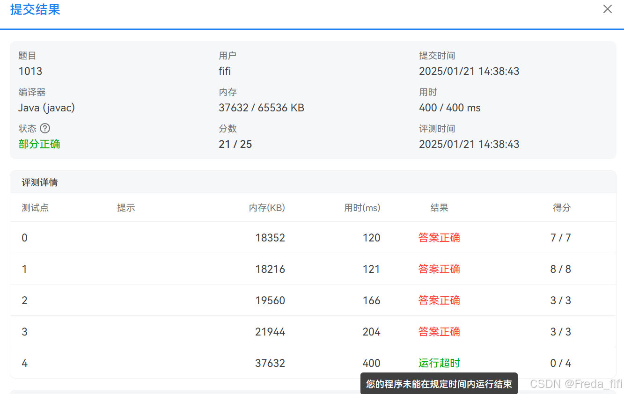Screen dimensions: 624x394
Task: Click 答案正确 result of test point 2
Action: pyautogui.click(x=439, y=300)
